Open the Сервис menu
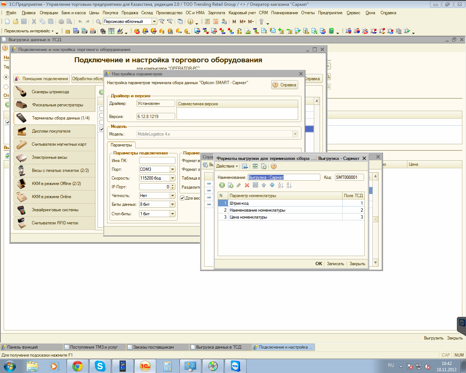Viewport: 466px width, 373px height. pyautogui.click(x=353, y=13)
